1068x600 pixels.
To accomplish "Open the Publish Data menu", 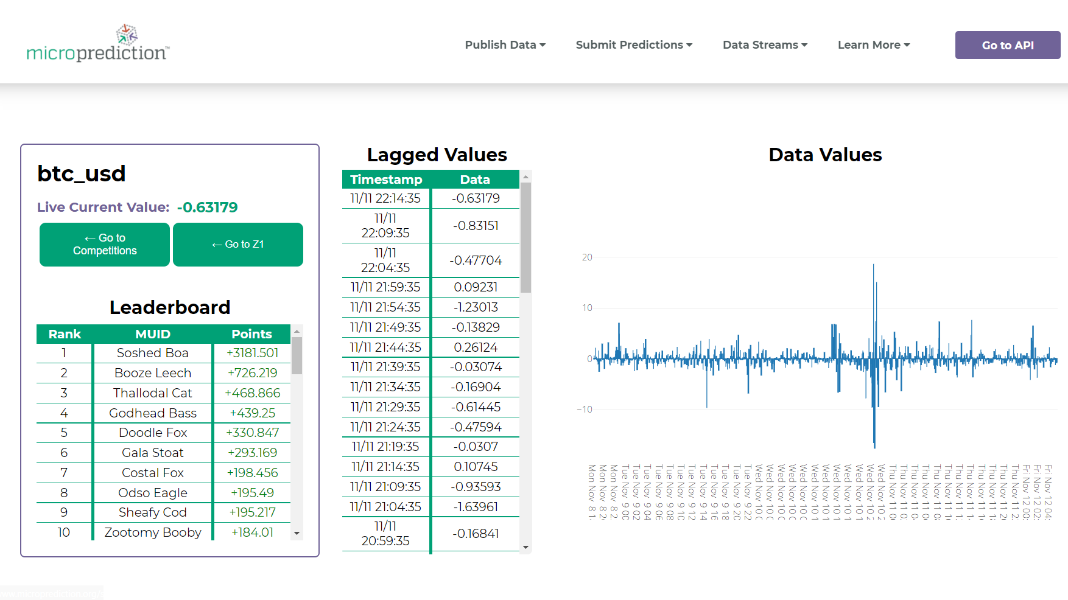I will [x=505, y=45].
